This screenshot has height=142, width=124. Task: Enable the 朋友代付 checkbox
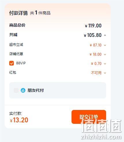click(16, 90)
